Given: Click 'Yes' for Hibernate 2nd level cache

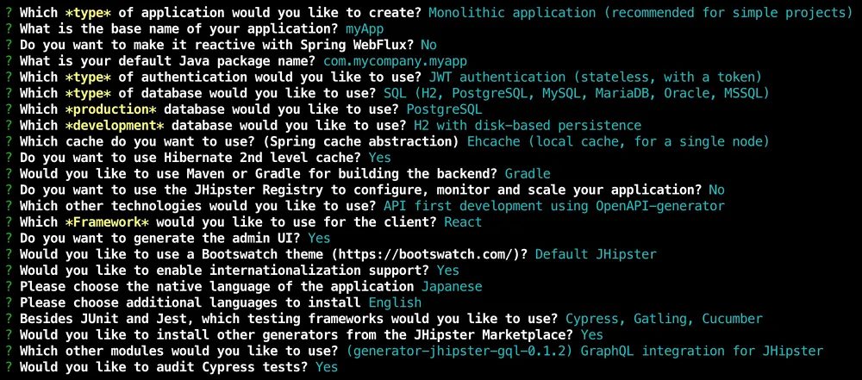Looking at the screenshot, I should (380, 158).
